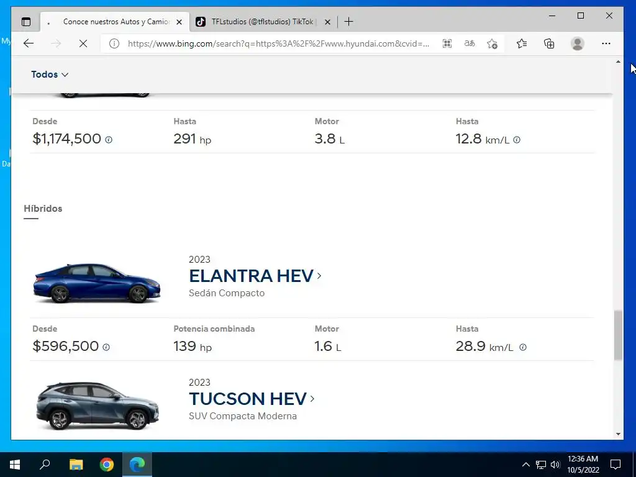The image size is (636, 477).
Task: Select the SUV Compacta Moderna subtitle
Action: 243,416
